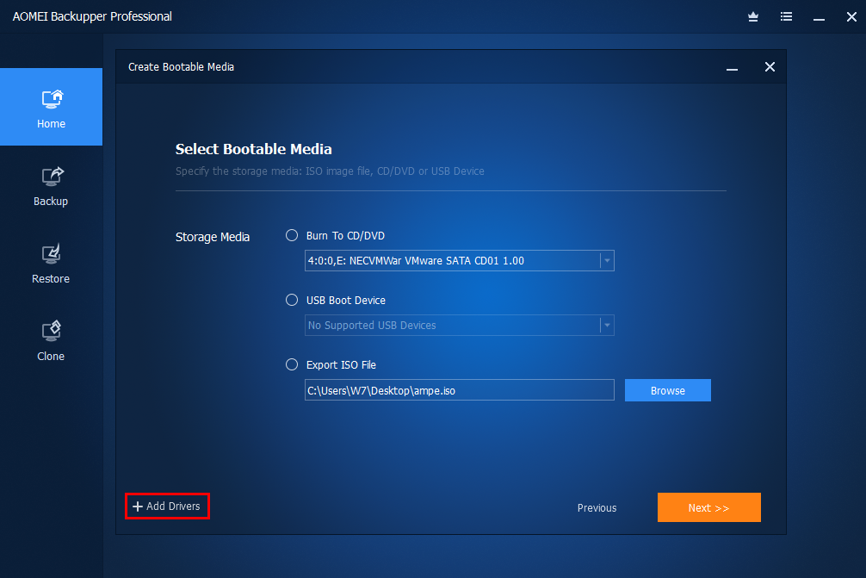This screenshot has width=866, height=578.
Task: Click the ISO file path field
Action: [x=460, y=390]
